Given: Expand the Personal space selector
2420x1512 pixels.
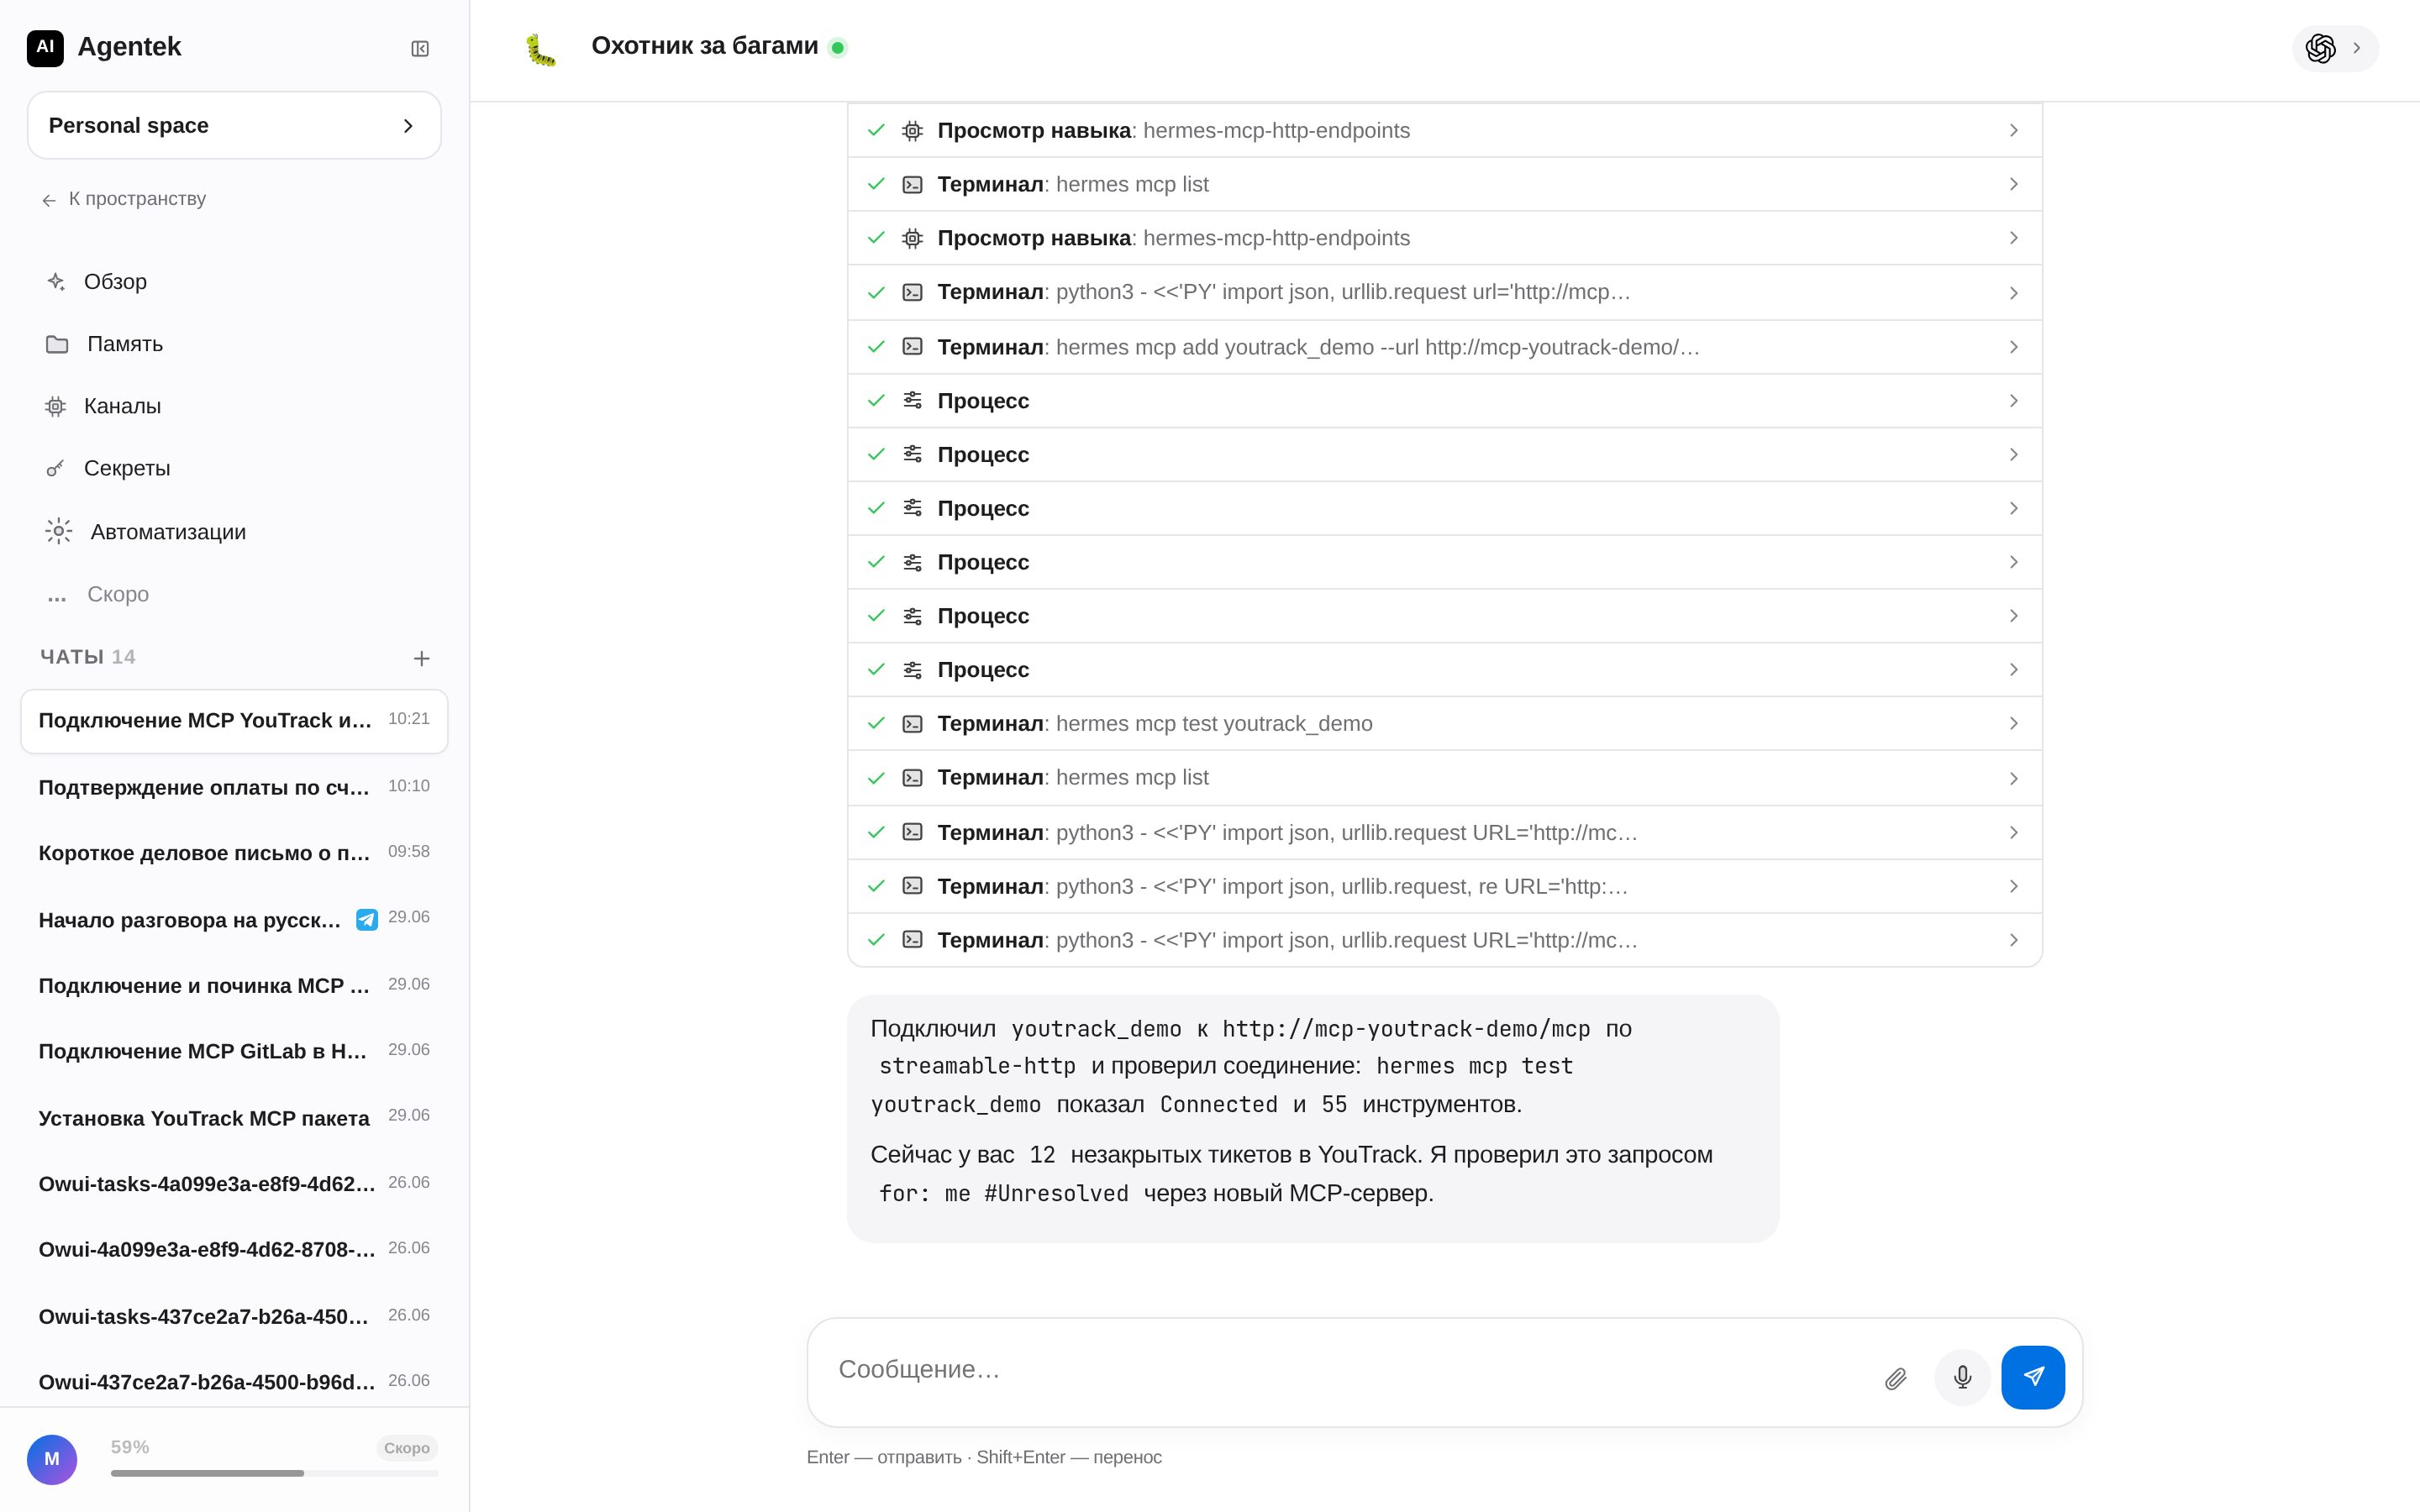Looking at the screenshot, I should click(x=234, y=126).
